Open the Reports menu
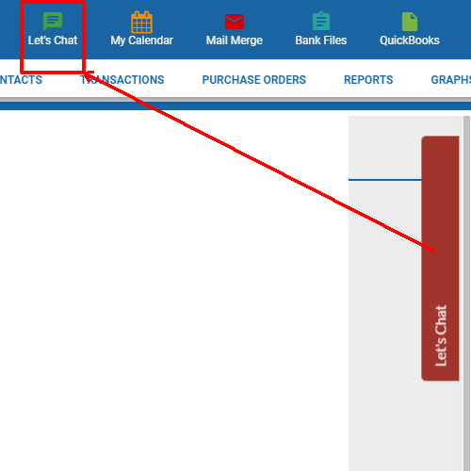The width and height of the screenshot is (471, 471). [368, 80]
